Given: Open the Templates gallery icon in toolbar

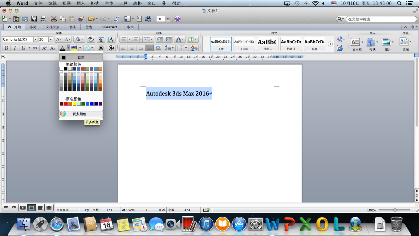Looking at the screenshot, I should click(x=16, y=19).
